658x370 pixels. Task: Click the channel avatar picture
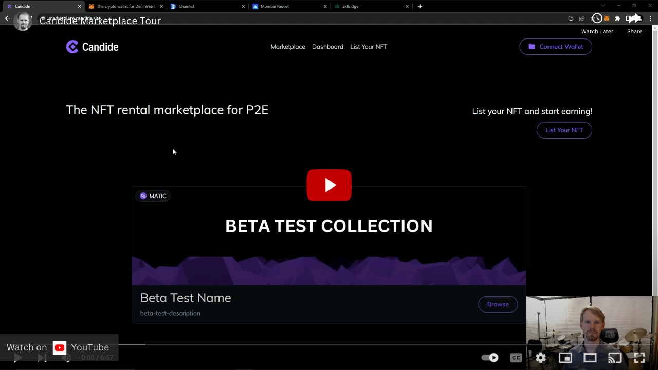click(23, 21)
